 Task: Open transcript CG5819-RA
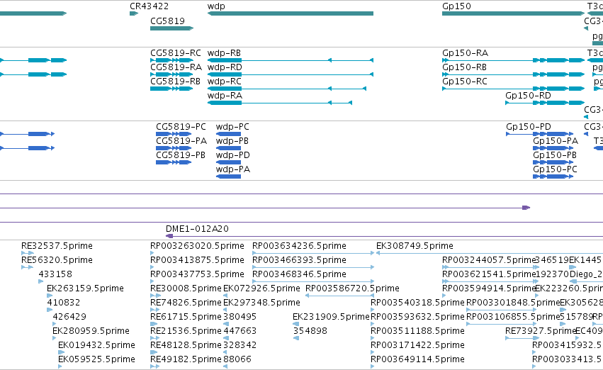tap(176, 67)
